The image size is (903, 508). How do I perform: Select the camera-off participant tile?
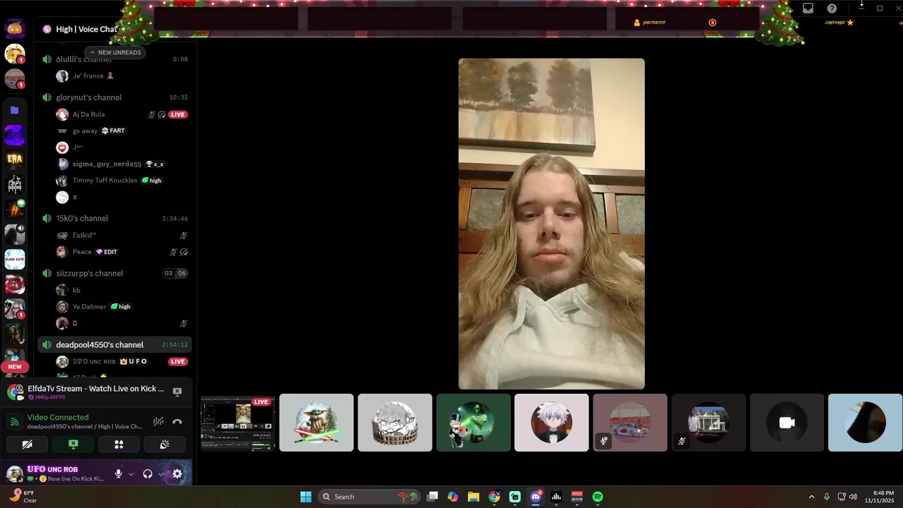pyautogui.click(x=787, y=423)
